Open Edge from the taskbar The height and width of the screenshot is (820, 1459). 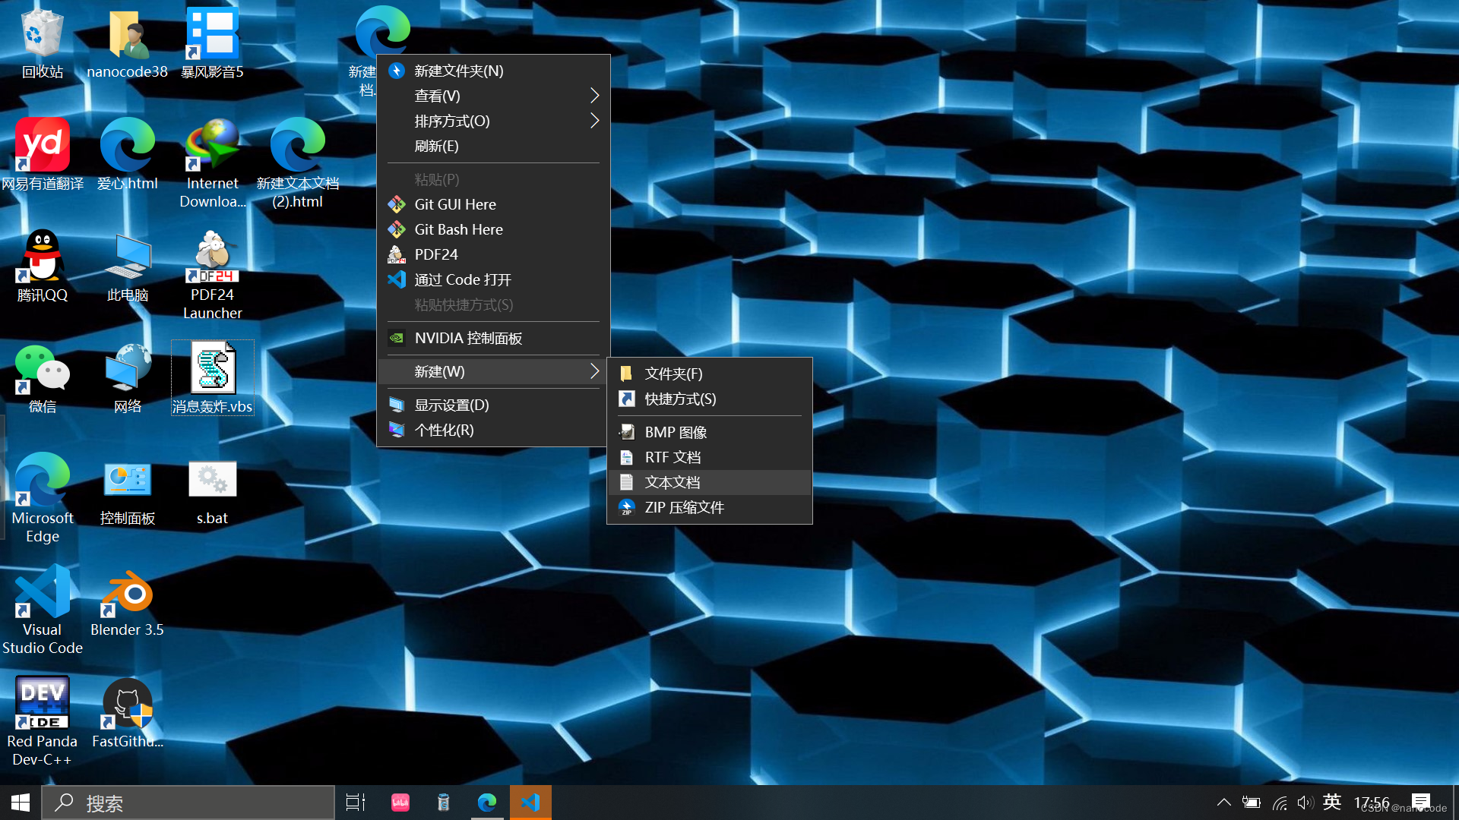[487, 803]
